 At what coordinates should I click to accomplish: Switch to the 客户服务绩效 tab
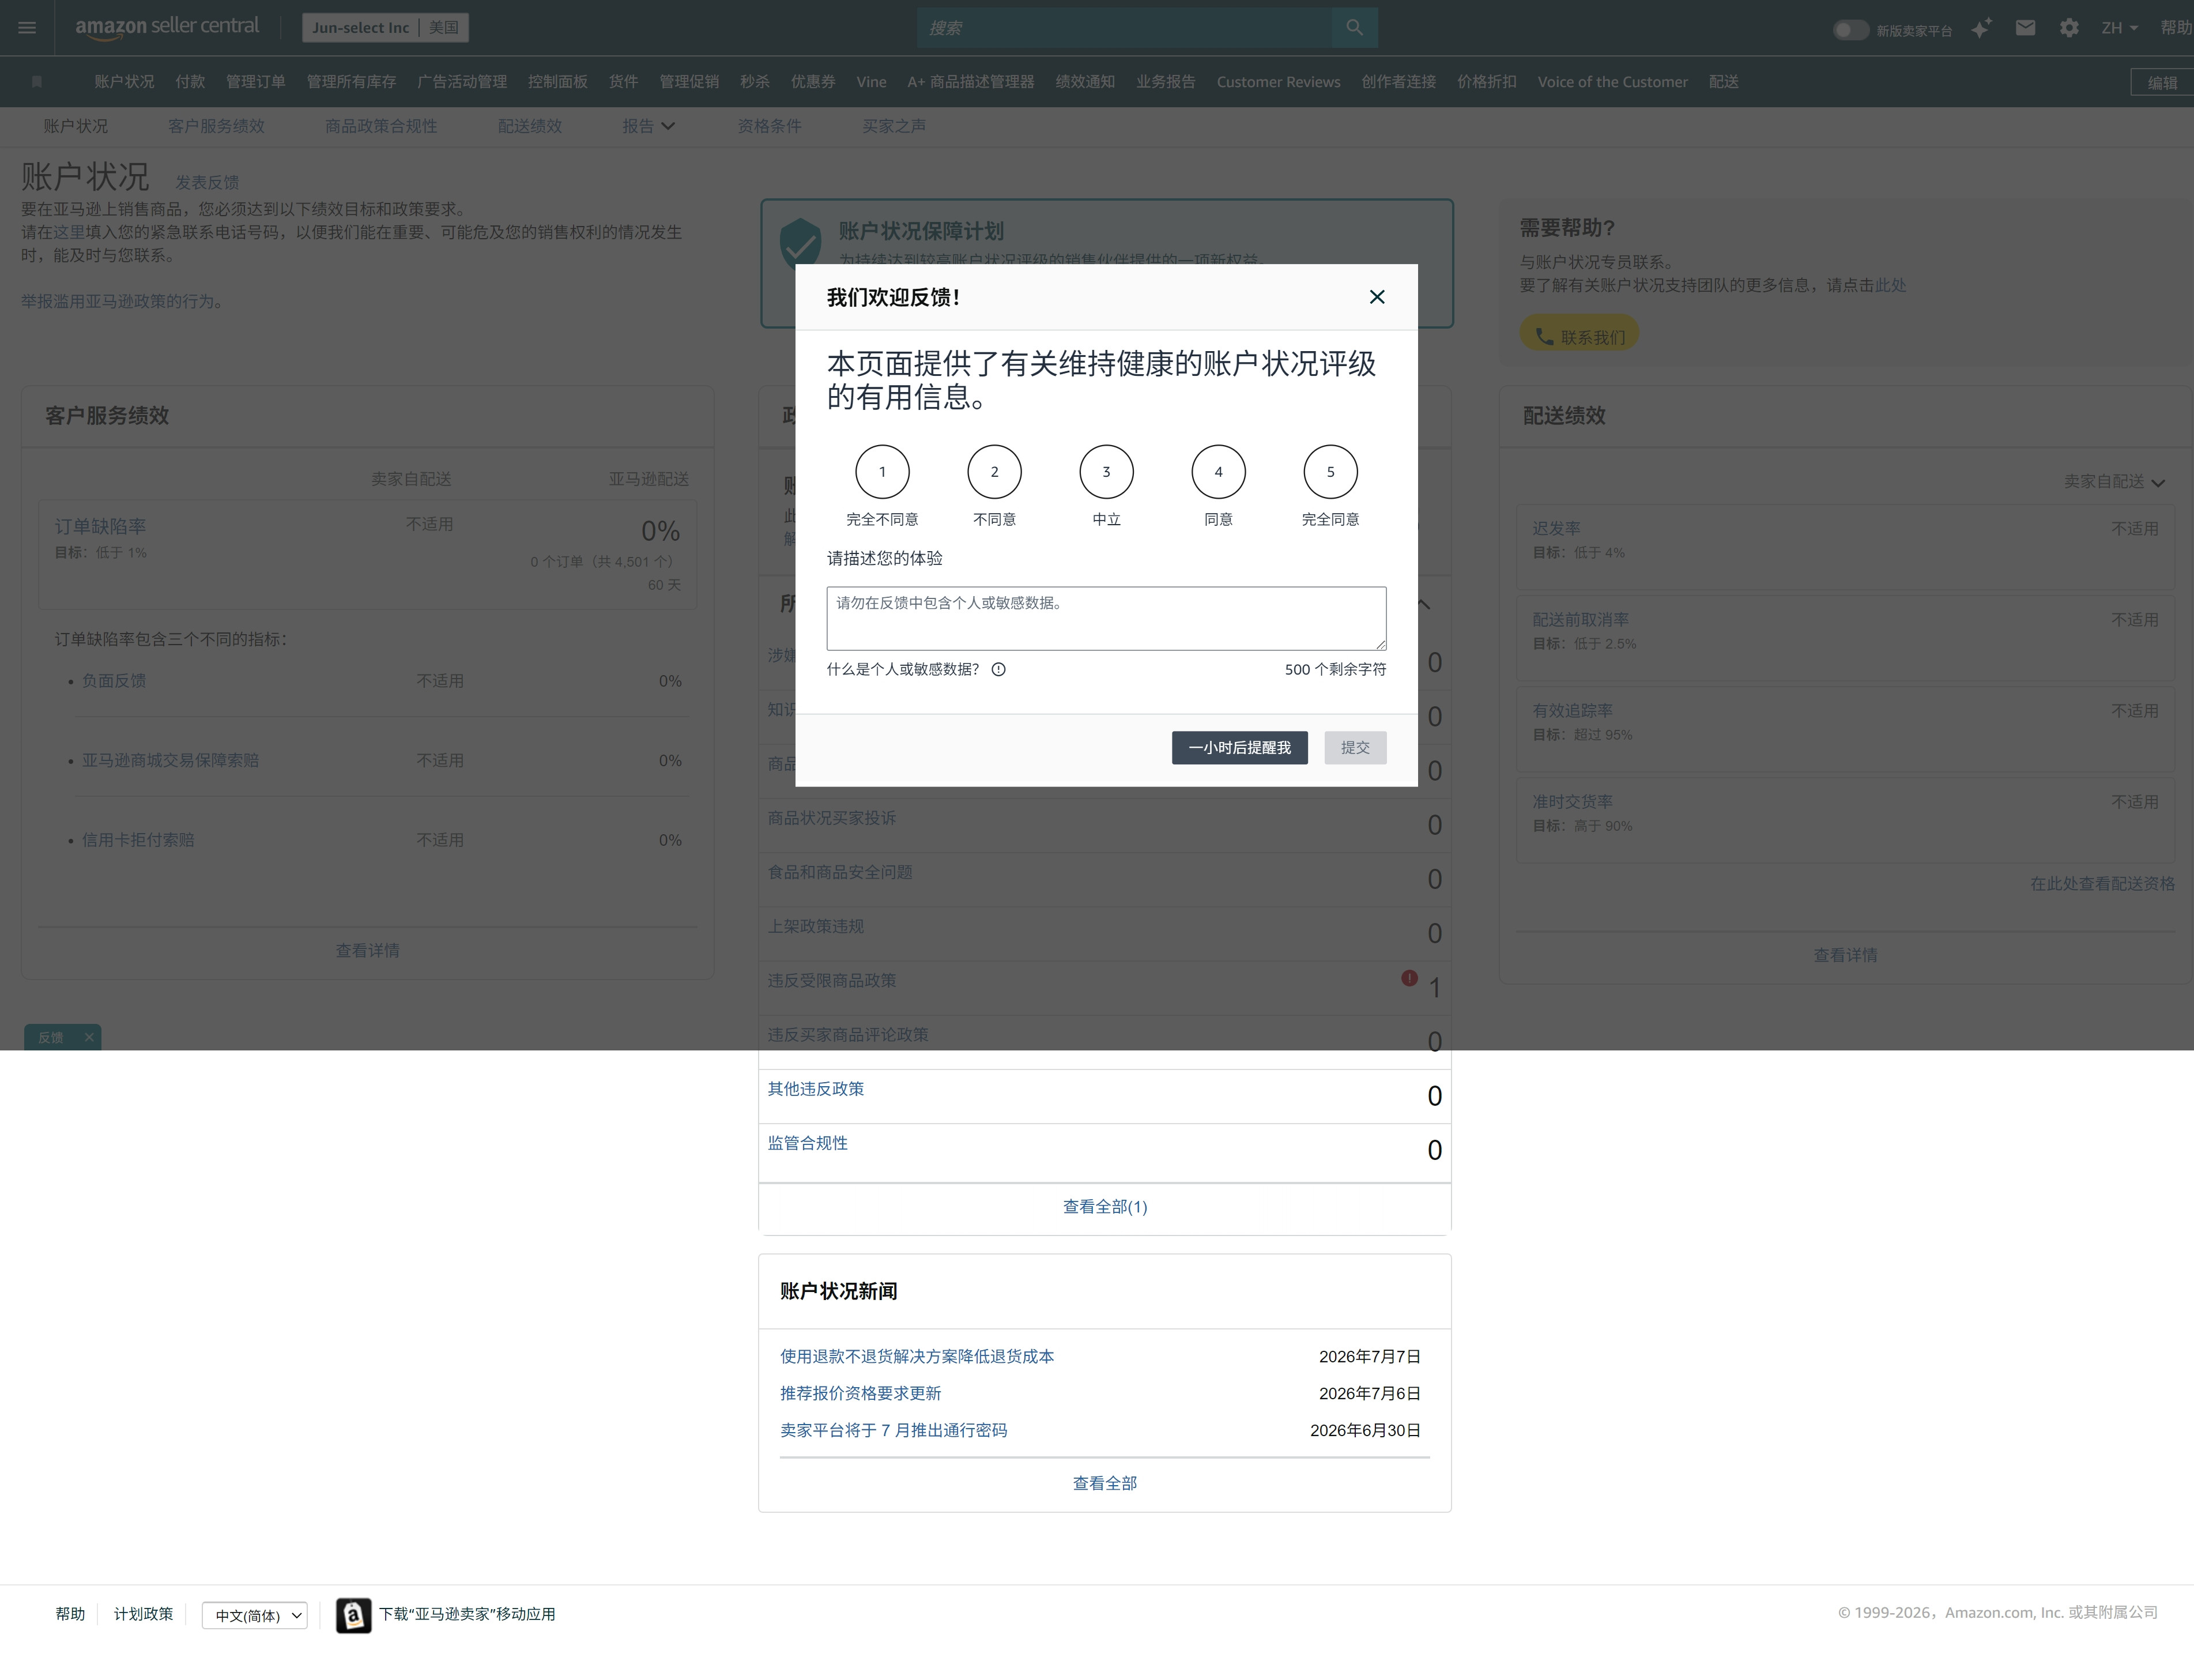pos(216,126)
